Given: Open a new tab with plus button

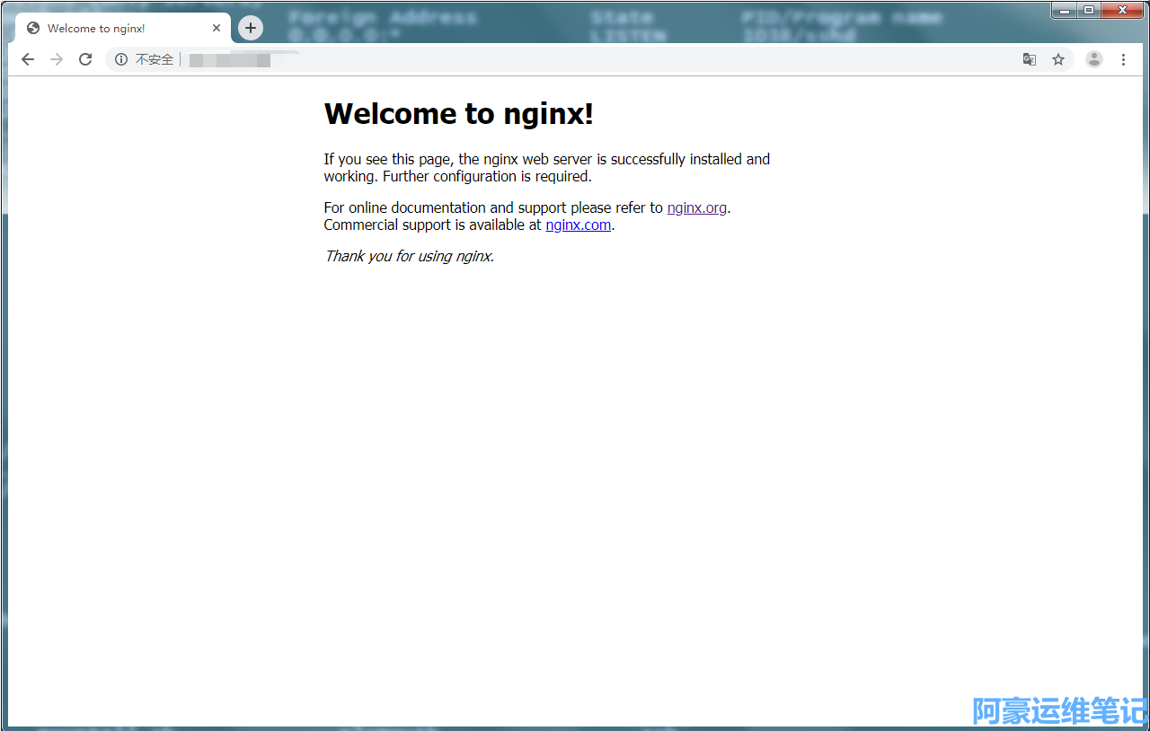Looking at the screenshot, I should pos(251,28).
